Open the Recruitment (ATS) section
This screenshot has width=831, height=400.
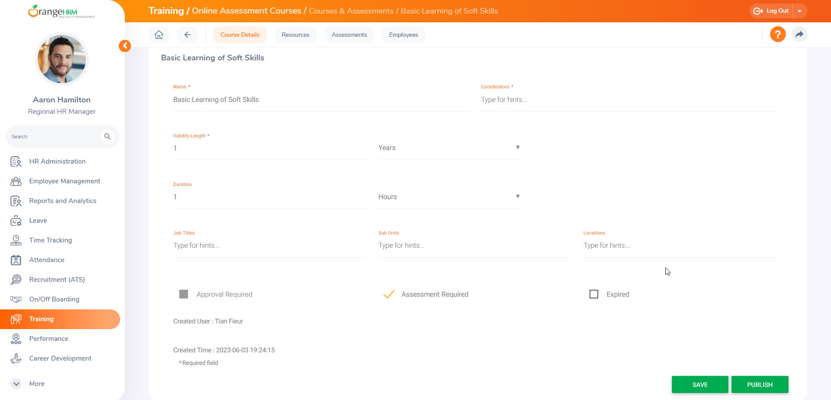coord(57,279)
